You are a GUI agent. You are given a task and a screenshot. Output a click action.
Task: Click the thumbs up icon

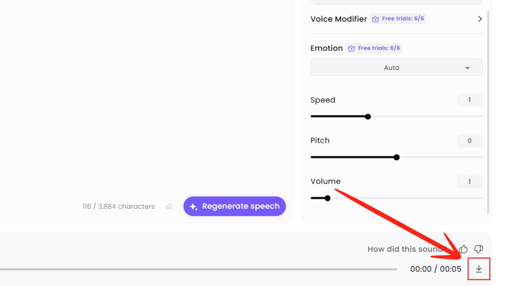(464, 249)
